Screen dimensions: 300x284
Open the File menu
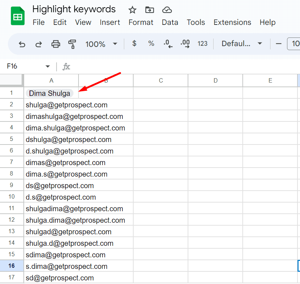tap(39, 22)
